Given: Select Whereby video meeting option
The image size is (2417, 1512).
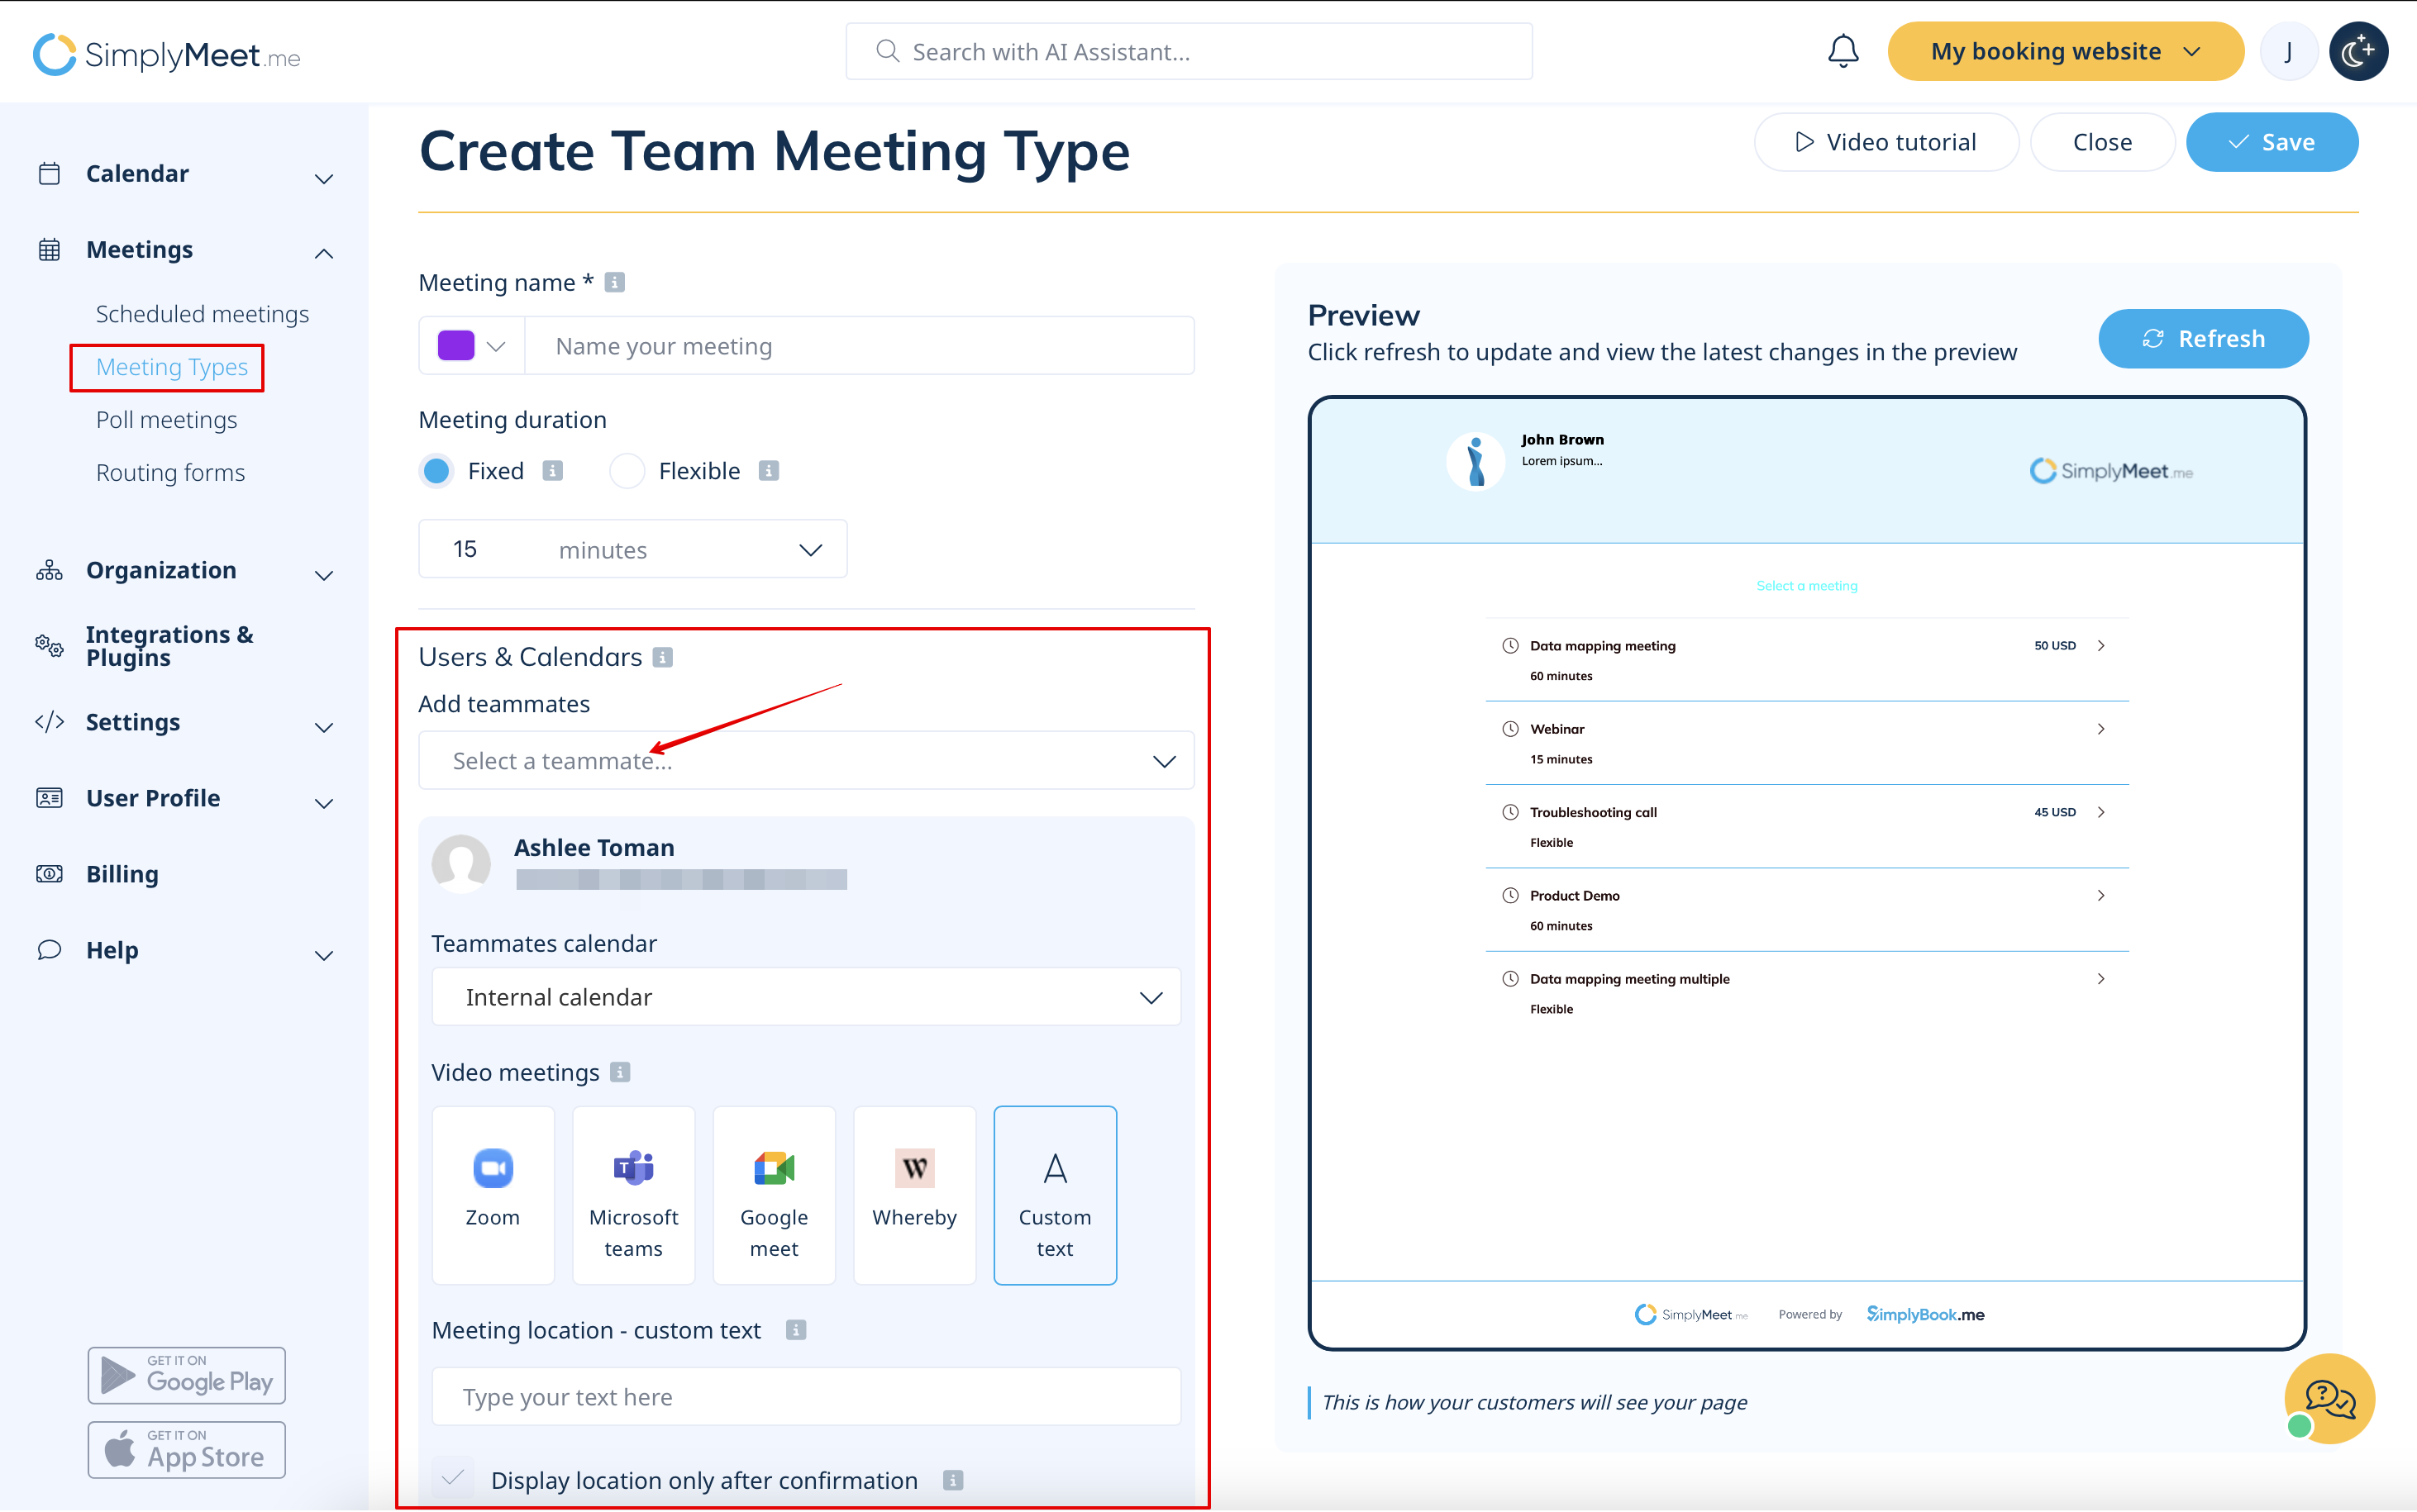Looking at the screenshot, I should pos(913,1194).
